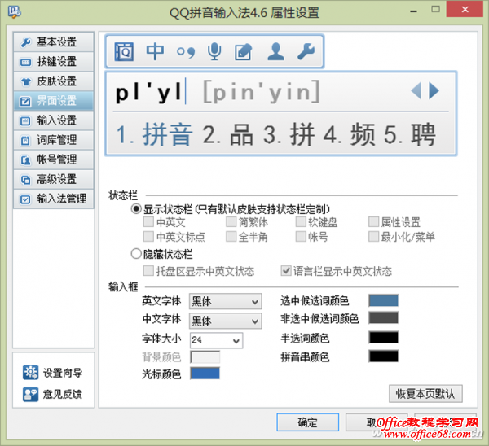The width and height of the screenshot is (489, 446).
Task: Click candidate 5. 聘 in the preview
Action: 410,135
